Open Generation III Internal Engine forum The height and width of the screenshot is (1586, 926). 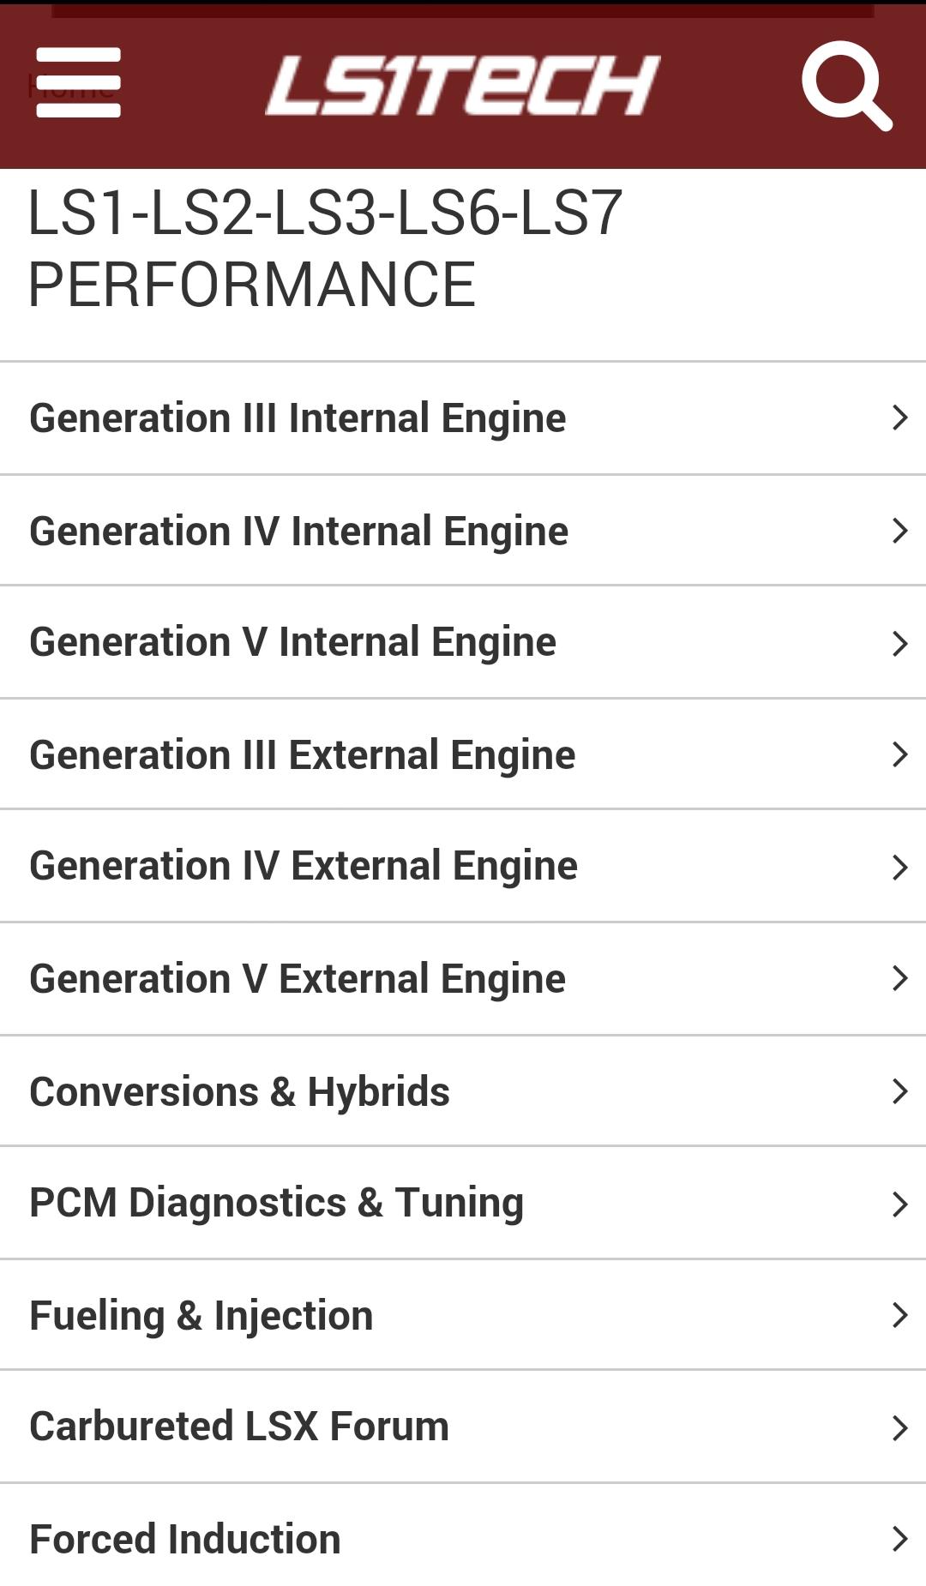[298, 418]
